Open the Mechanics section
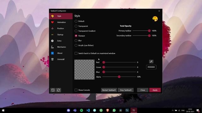This screenshot has width=202, height=113. tap(61, 47)
